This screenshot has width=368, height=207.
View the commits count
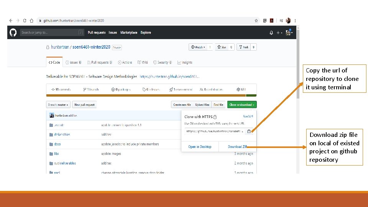tap(61, 89)
